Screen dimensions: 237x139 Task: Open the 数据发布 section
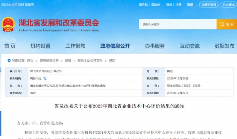tap(225, 46)
